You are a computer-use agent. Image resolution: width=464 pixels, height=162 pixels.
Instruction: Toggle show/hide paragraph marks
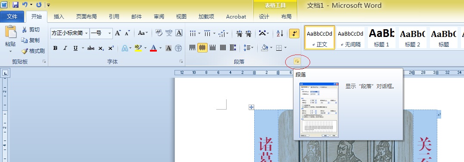click(x=294, y=34)
